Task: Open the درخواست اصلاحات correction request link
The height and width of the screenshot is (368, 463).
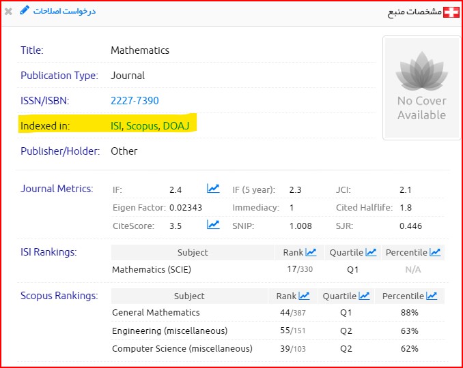Action: point(65,11)
